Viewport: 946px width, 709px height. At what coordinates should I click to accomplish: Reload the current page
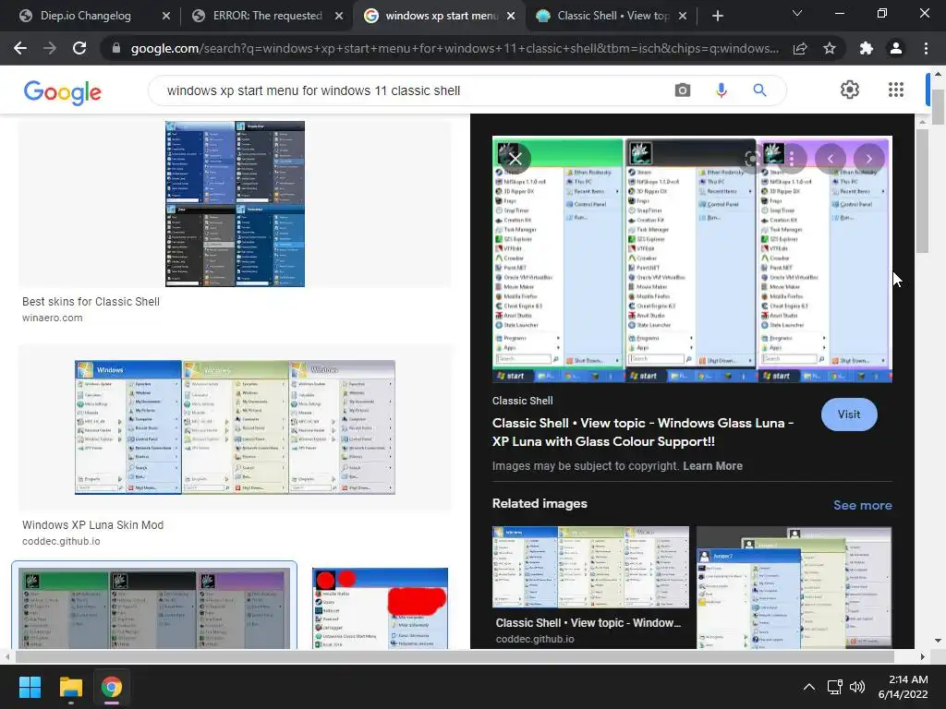click(x=79, y=48)
